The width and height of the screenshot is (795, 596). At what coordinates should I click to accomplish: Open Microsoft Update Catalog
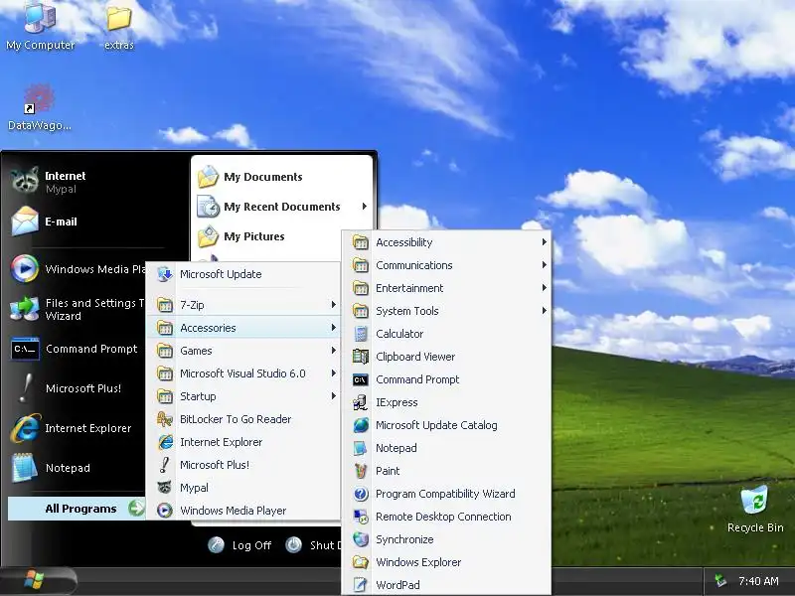point(446,425)
